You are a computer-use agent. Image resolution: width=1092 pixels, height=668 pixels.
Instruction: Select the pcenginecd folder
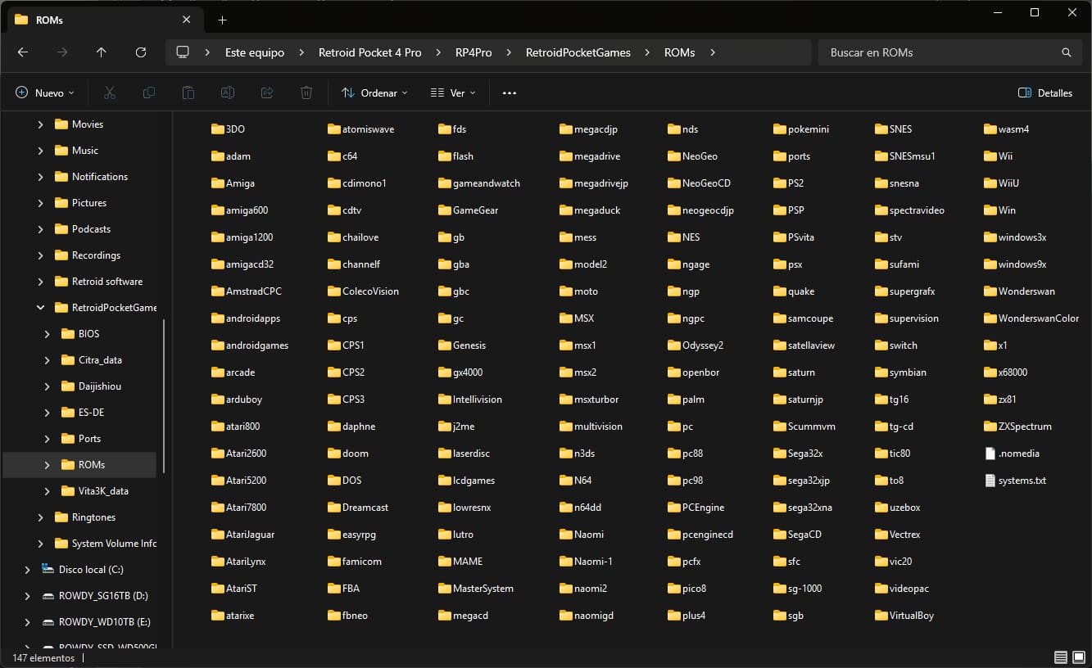(x=700, y=535)
